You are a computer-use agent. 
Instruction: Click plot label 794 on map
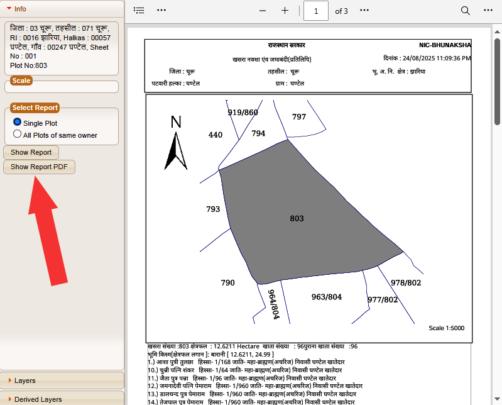[x=258, y=133]
